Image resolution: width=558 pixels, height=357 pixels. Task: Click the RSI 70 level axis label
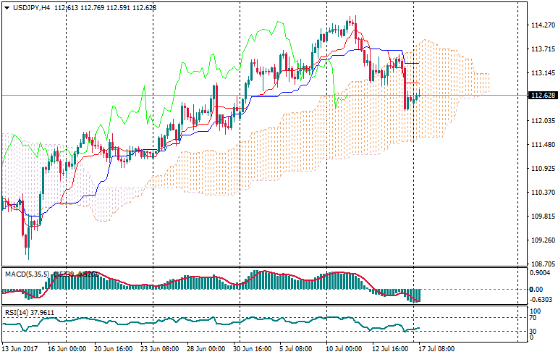coord(535,318)
